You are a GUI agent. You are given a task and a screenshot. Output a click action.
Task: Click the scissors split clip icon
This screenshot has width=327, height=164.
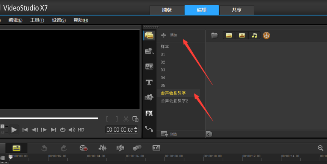(x=126, y=119)
